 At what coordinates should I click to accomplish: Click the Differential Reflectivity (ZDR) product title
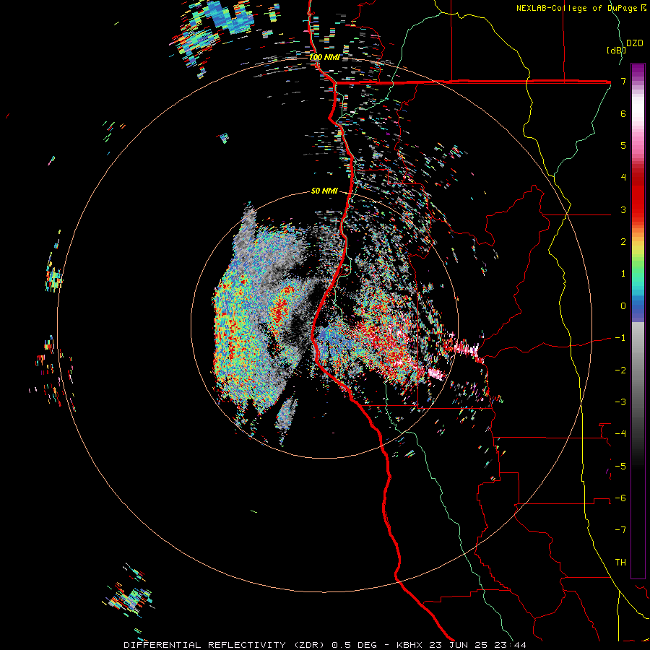225,645
